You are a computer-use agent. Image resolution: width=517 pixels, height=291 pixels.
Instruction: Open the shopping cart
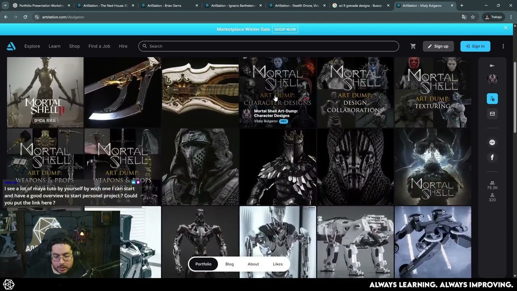413,46
